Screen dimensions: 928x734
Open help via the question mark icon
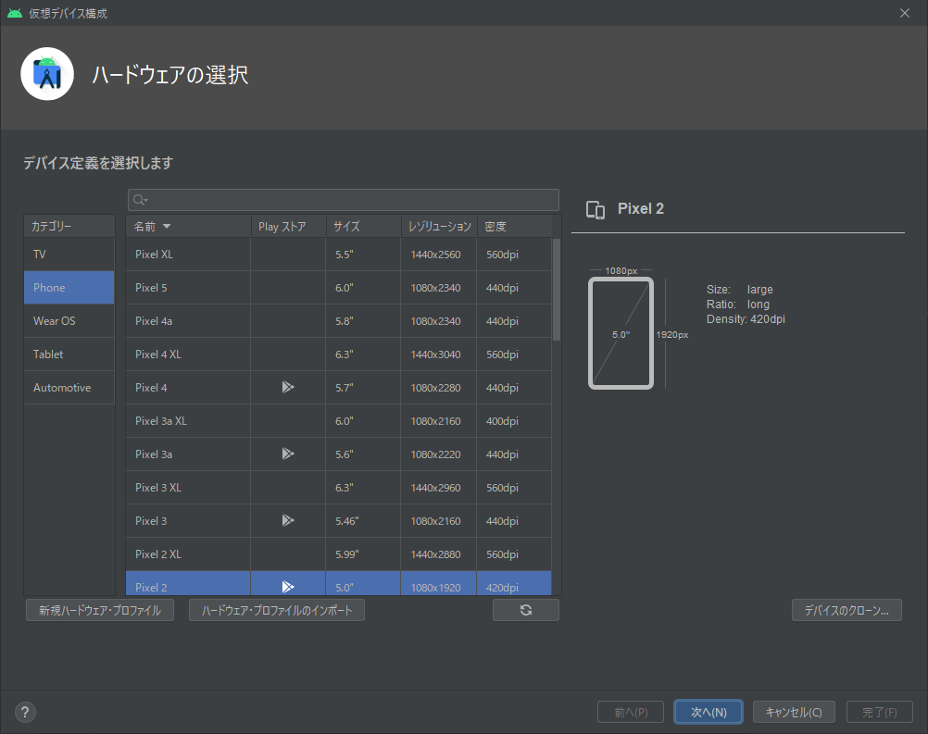(25, 712)
